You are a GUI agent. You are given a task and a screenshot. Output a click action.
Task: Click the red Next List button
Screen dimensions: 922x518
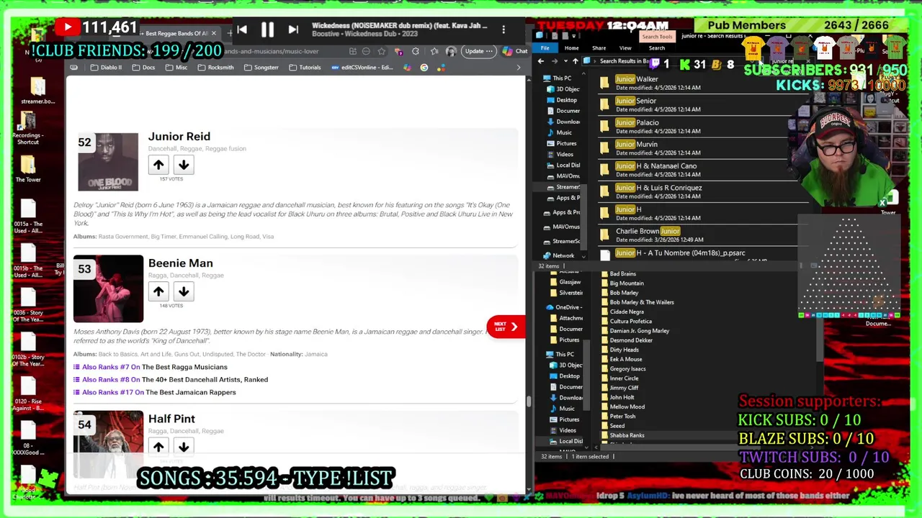[x=505, y=327]
